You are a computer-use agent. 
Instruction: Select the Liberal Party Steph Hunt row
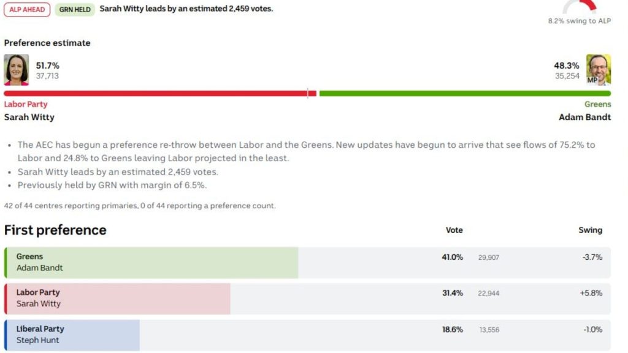(x=307, y=335)
